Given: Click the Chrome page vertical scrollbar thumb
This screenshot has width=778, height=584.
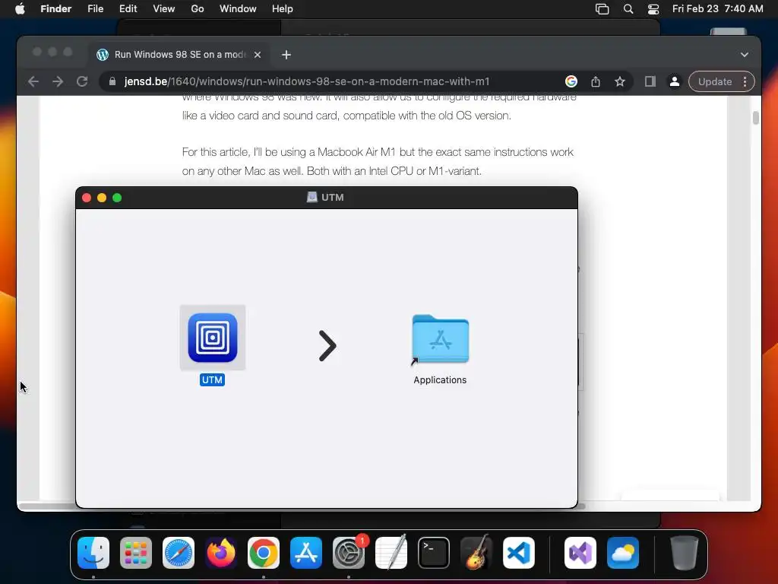Looking at the screenshot, I should (756, 118).
